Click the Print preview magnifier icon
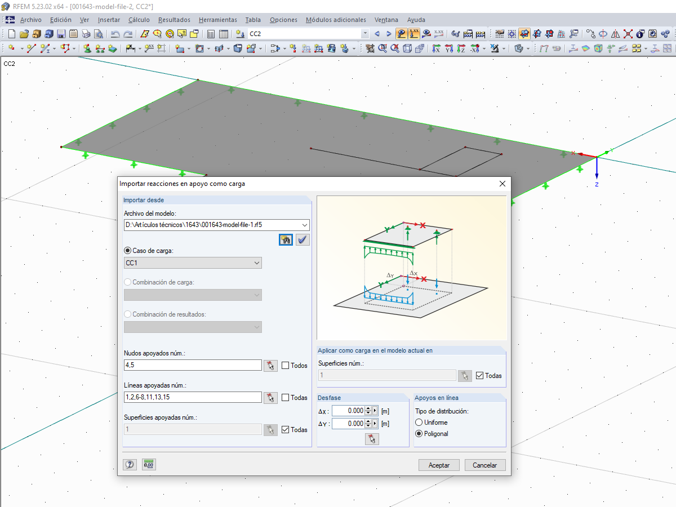Viewport: 676px width, 507px height. click(99, 34)
